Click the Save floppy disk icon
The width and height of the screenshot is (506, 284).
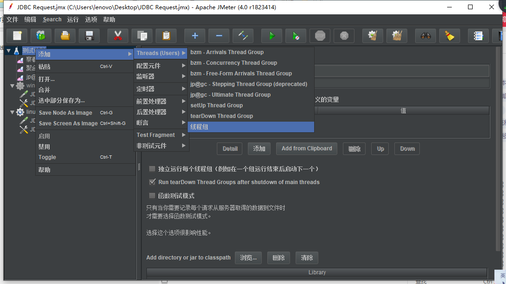89,36
